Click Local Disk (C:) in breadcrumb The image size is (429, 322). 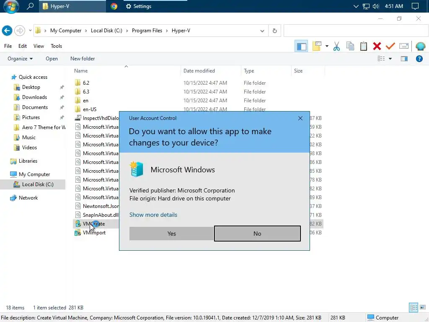(x=106, y=31)
